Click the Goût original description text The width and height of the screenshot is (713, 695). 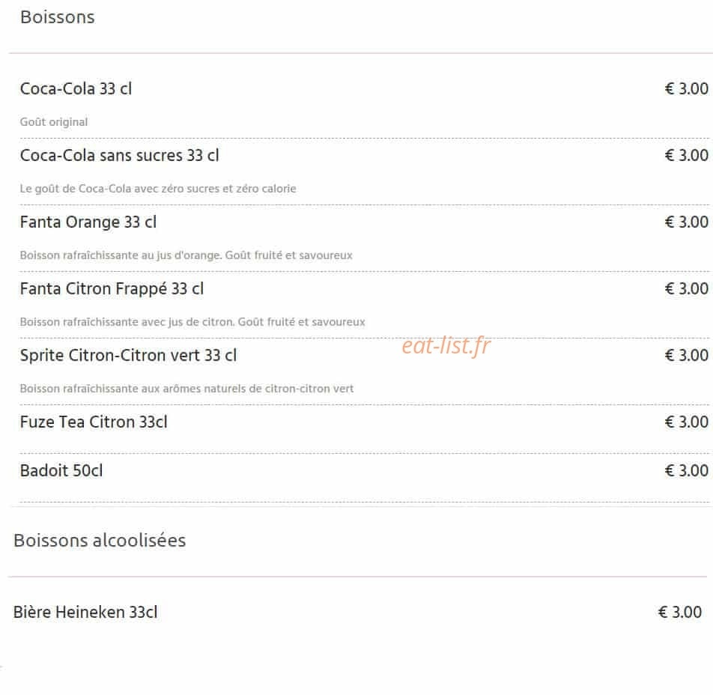pos(54,122)
